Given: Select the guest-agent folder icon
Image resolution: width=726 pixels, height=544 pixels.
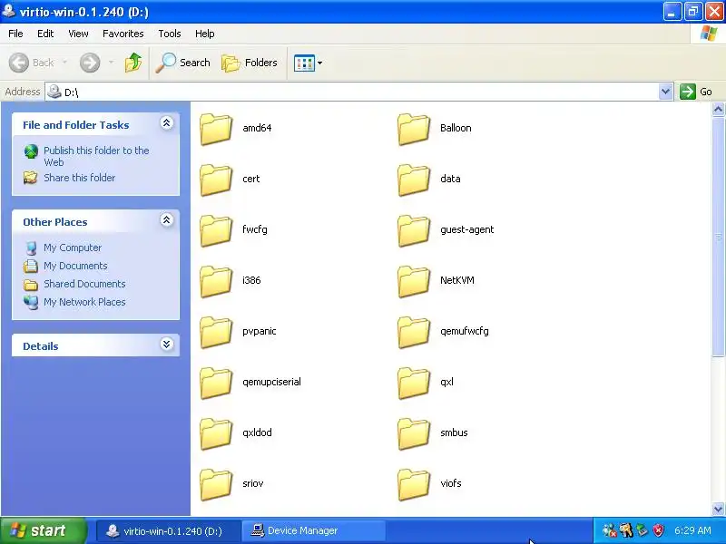Looking at the screenshot, I should (x=414, y=231).
